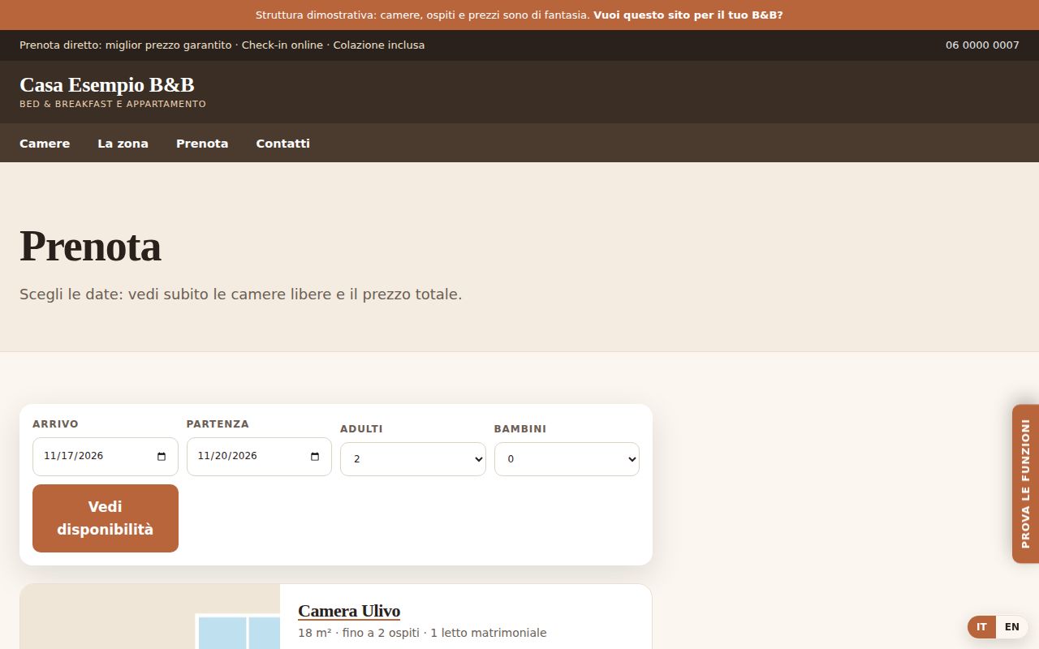Screen dimensions: 1039x649
Task: Click the Camera Ulivo room thumbnail
Action: (150, 617)
